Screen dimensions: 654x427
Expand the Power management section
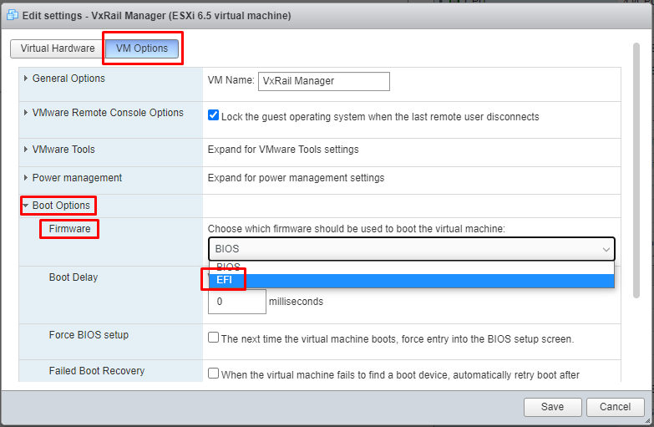coord(76,178)
